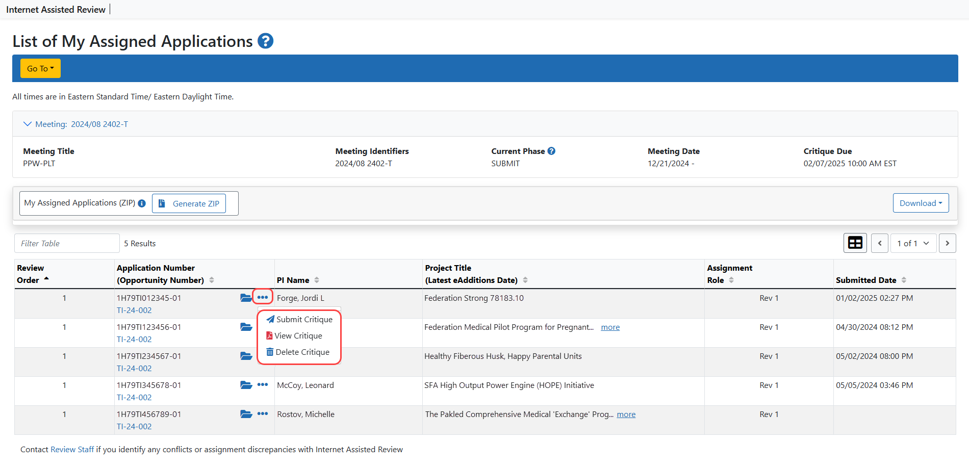Click PI name Rostov, Michelle
The image size is (969, 468).
coord(306,414)
